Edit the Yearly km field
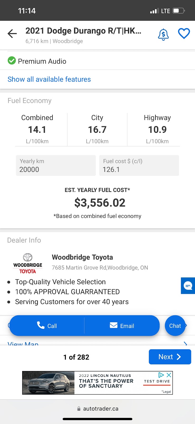The height and width of the screenshot is (424, 195). 56,165
